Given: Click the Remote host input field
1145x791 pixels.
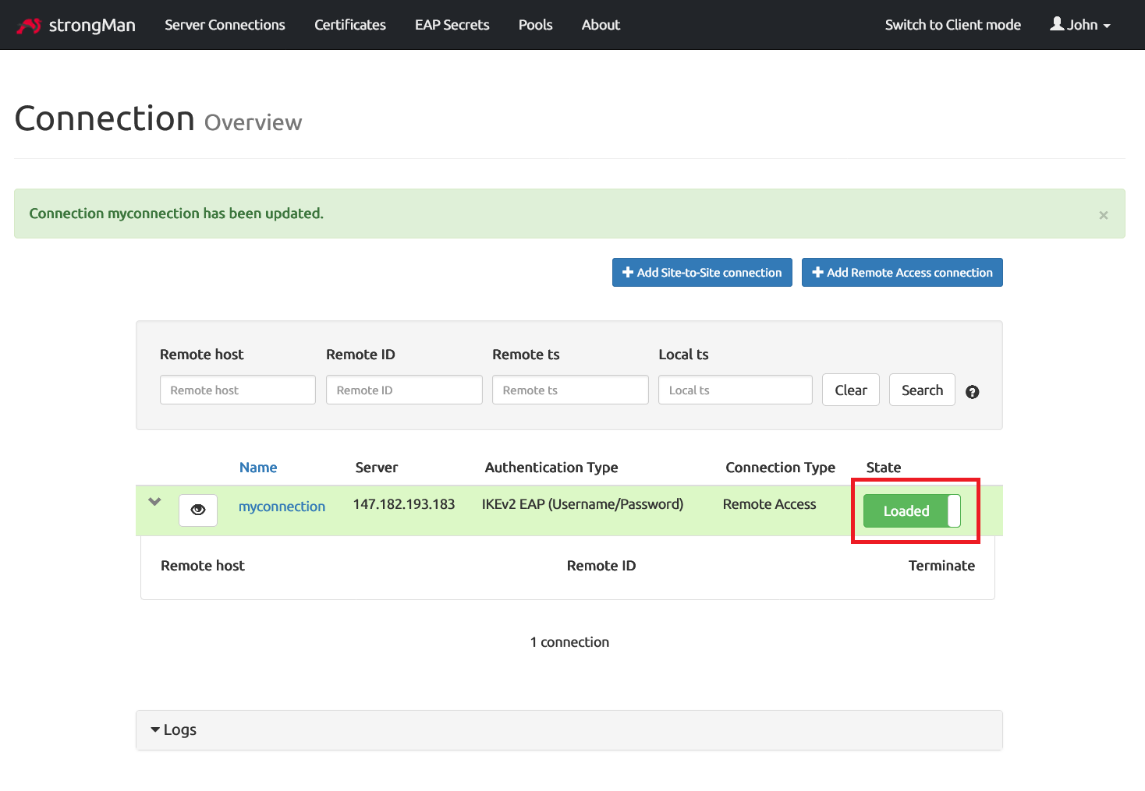Looking at the screenshot, I should (237, 390).
